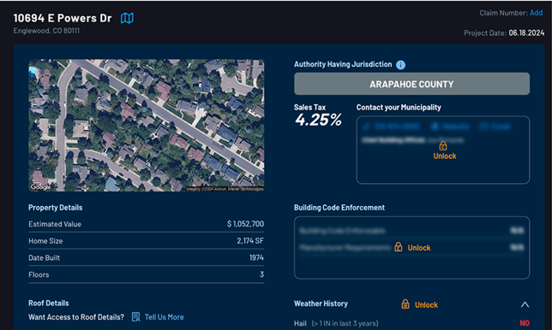
Task: Select the Floors value 3
Action: 261,274
